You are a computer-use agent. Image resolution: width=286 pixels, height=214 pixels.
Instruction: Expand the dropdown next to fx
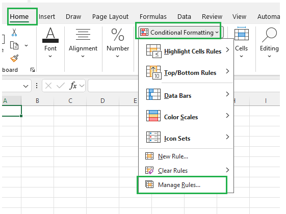(82, 86)
